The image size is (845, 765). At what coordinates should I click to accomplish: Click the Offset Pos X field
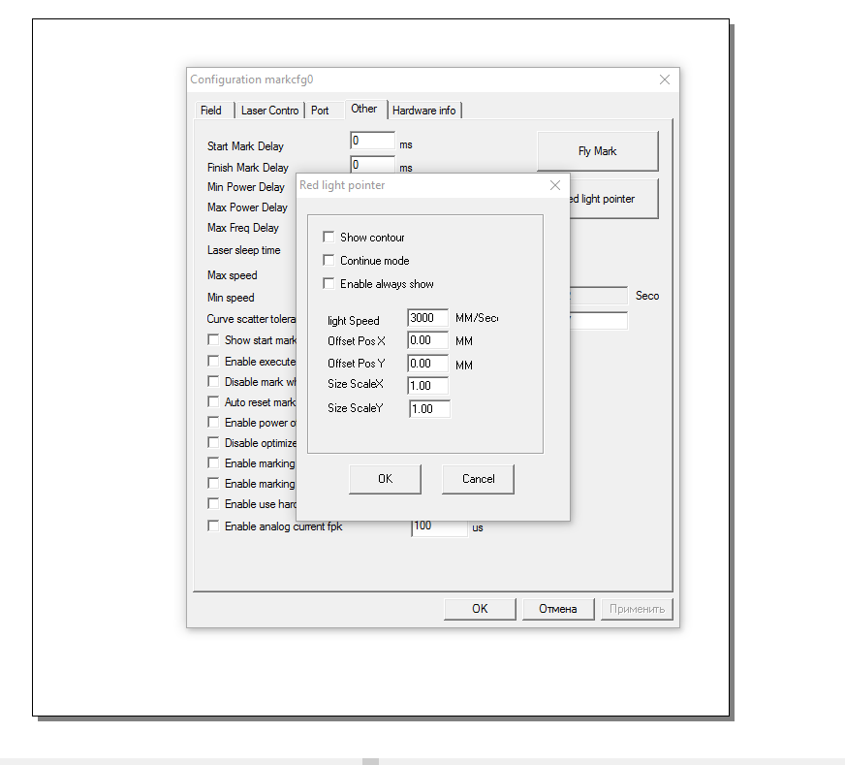427,340
